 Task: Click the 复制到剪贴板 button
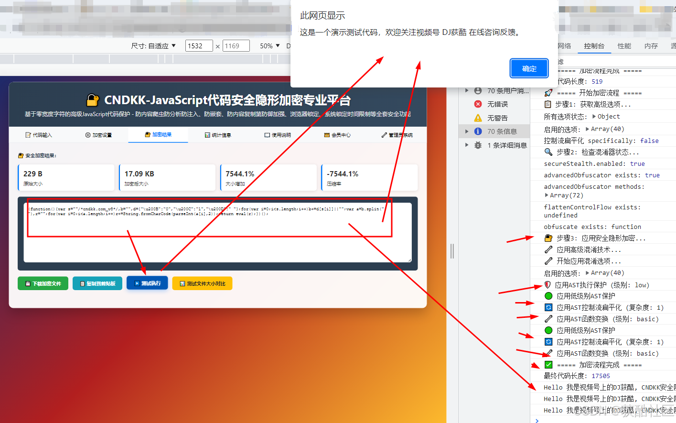click(x=97, y=283)
